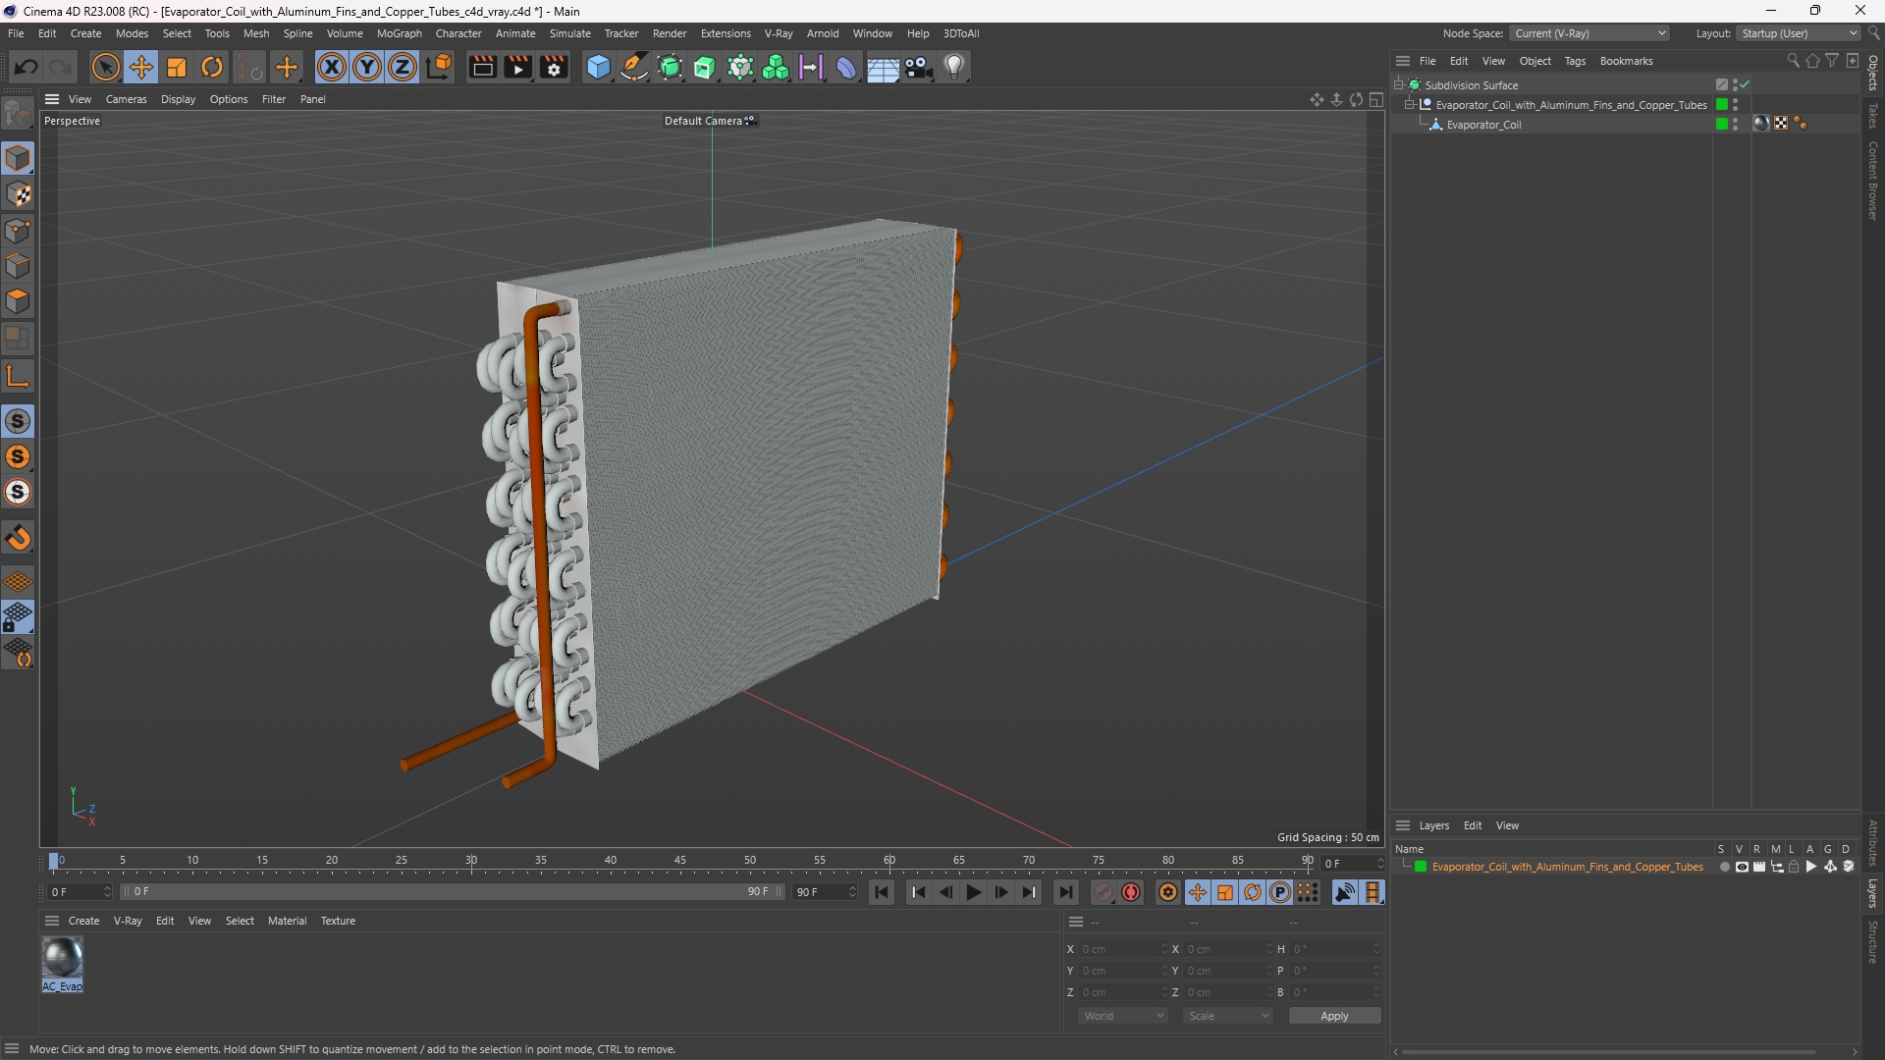Open the Layout Startup dropdown

coord(1799,33)
